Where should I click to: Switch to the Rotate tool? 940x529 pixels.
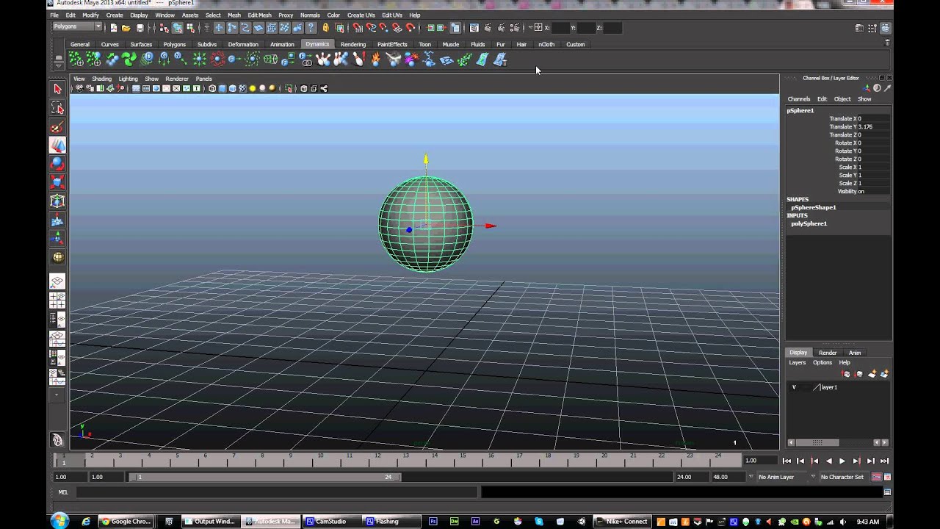coord(57,164)
